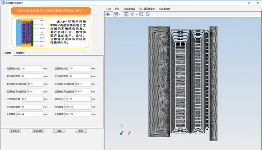Click the APP description paragraph text
The width and height of the screenshot is (262, 150).
click(x=68, y=32)
